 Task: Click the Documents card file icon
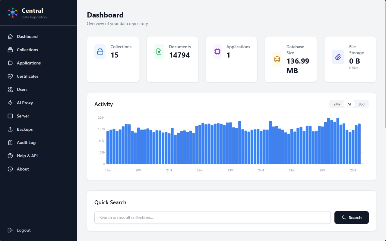pos(159,52)
